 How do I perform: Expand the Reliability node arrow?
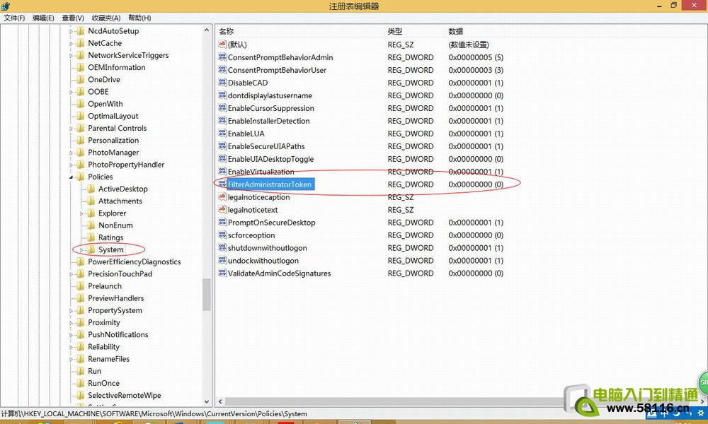point(71,347)
